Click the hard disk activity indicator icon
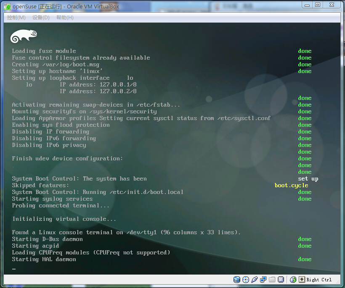Screen dimensions: 345x288 pyautogui.click(x=237, y=280)
